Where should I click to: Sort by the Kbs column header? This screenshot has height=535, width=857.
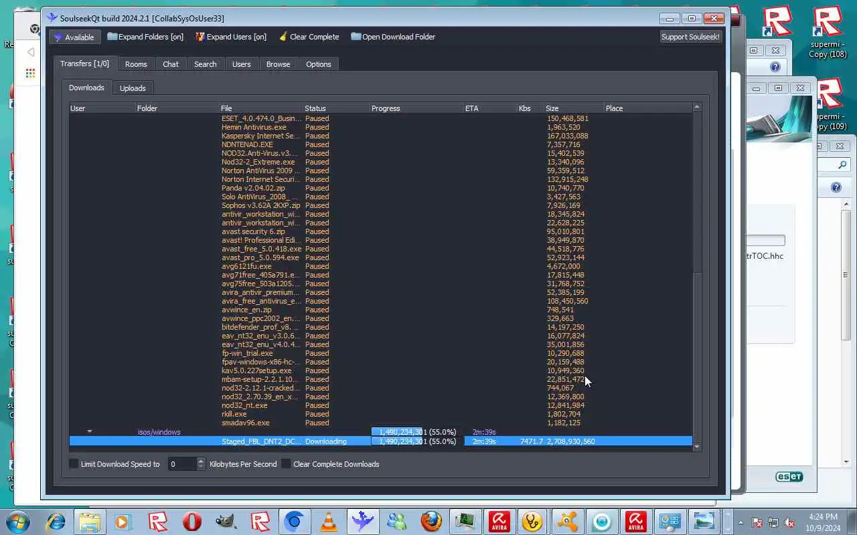tap(530, 108)
